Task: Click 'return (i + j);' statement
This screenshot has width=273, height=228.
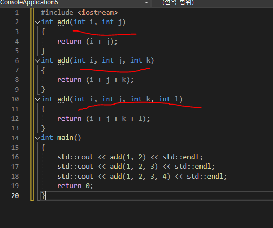Action: [x=87, y=42]
